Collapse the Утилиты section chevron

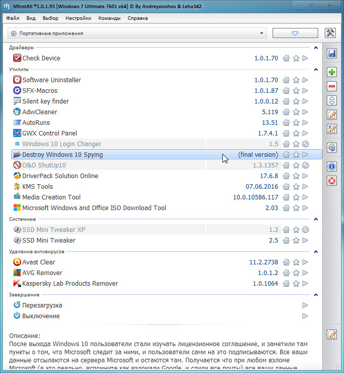[x=316, y=70]
